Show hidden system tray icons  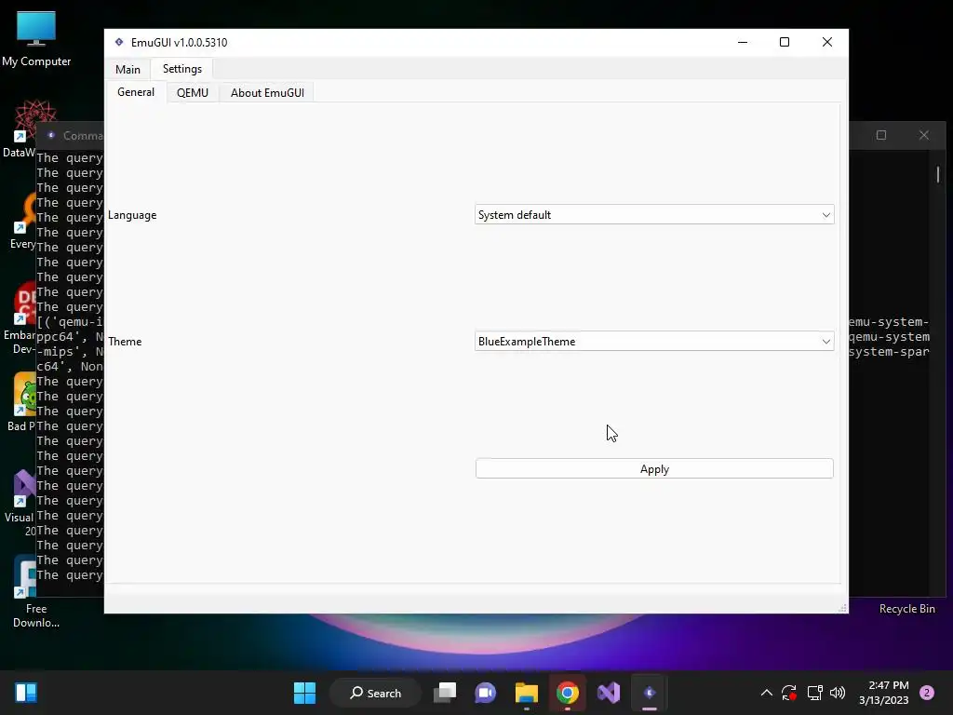pos(767,693)
